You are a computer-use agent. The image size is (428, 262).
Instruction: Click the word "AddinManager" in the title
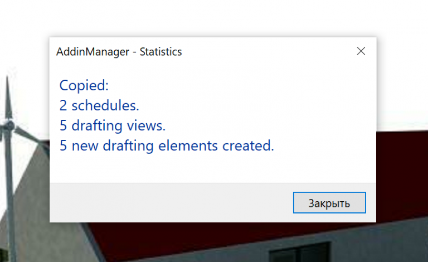coord(91,52)
